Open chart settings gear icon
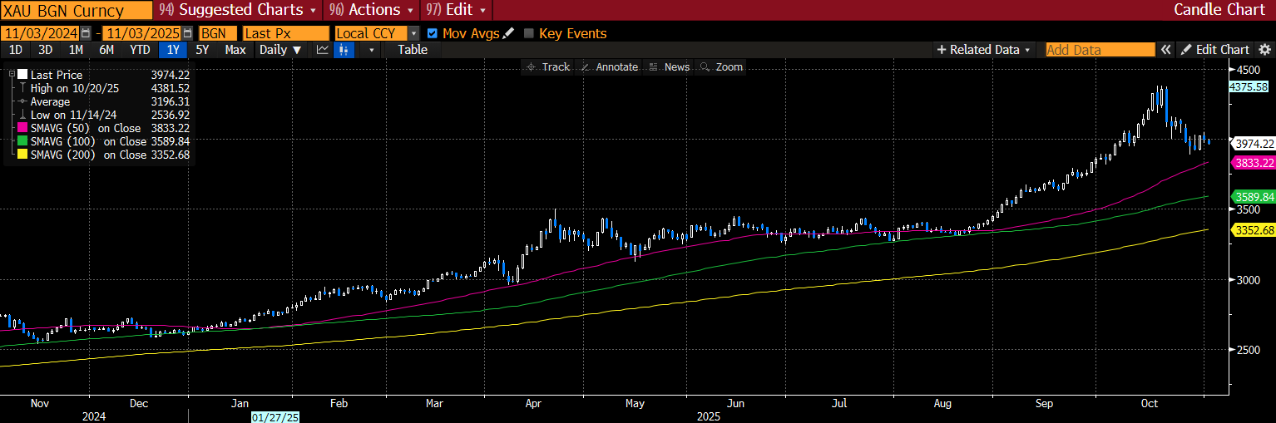The image size is (1276, 423). 1264,50
